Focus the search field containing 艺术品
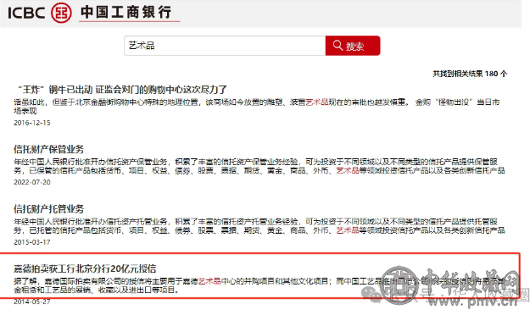The width and height of the screenshot is (530, 315). tap(225, 46)
